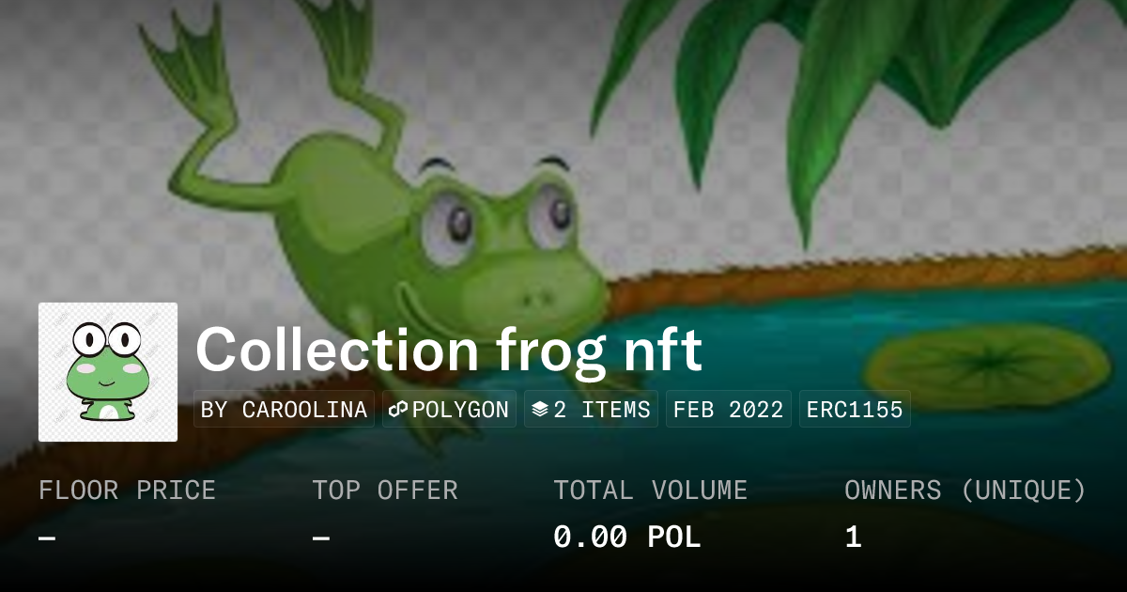Select the "FEB 2022" creation date badge
This screenshot has height=592, width=1127.
click(x=729, y=410)
